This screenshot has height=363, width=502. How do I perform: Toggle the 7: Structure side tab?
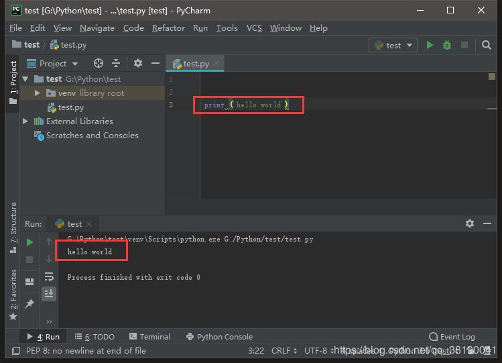click(13, 227)
